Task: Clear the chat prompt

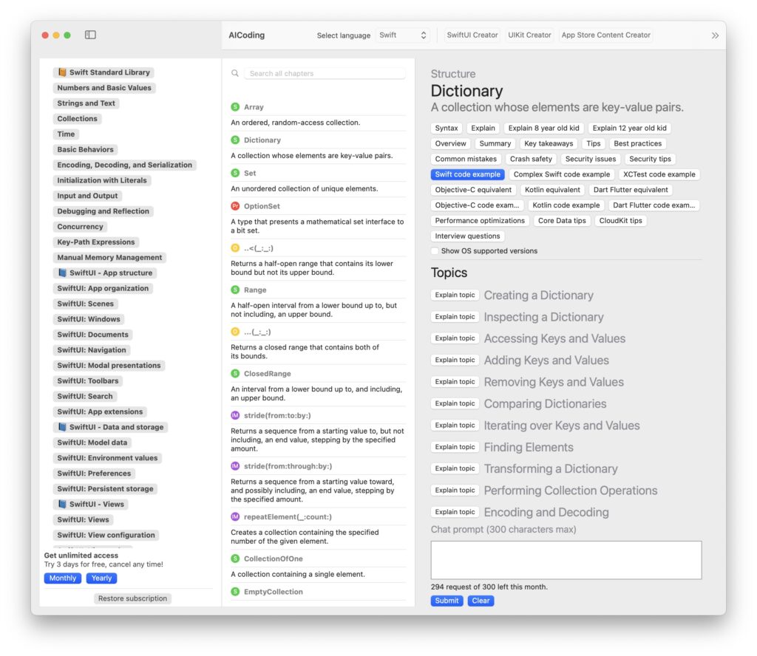Action: 481,601
